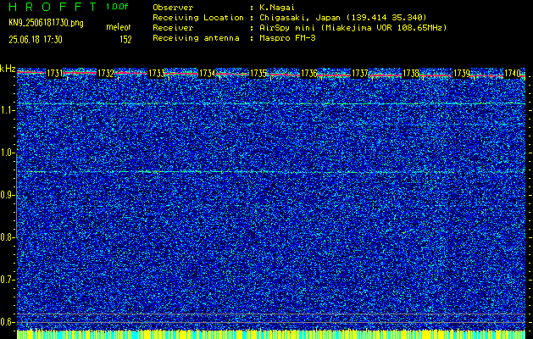Select the Maspro FM-3 antenna text

click(287, 38)
